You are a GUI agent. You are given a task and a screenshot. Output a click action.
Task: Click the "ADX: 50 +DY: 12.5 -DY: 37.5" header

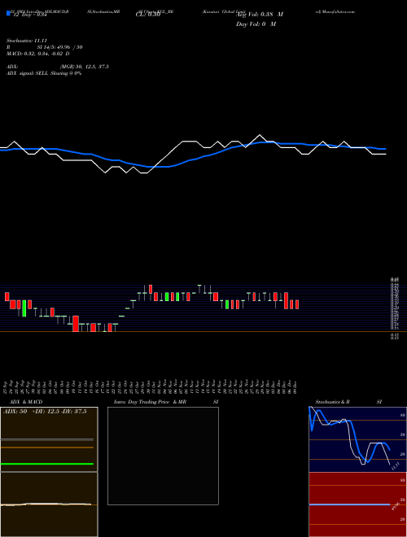coord(45,412)
